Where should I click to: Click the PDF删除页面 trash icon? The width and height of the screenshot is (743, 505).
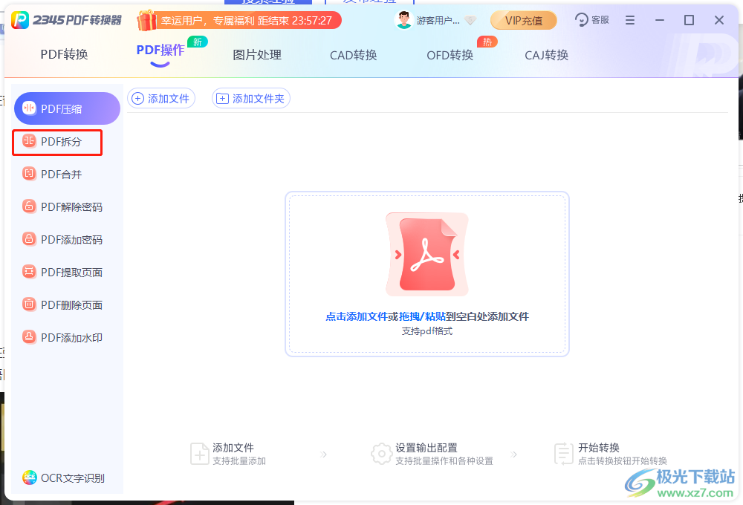point(30,304)
